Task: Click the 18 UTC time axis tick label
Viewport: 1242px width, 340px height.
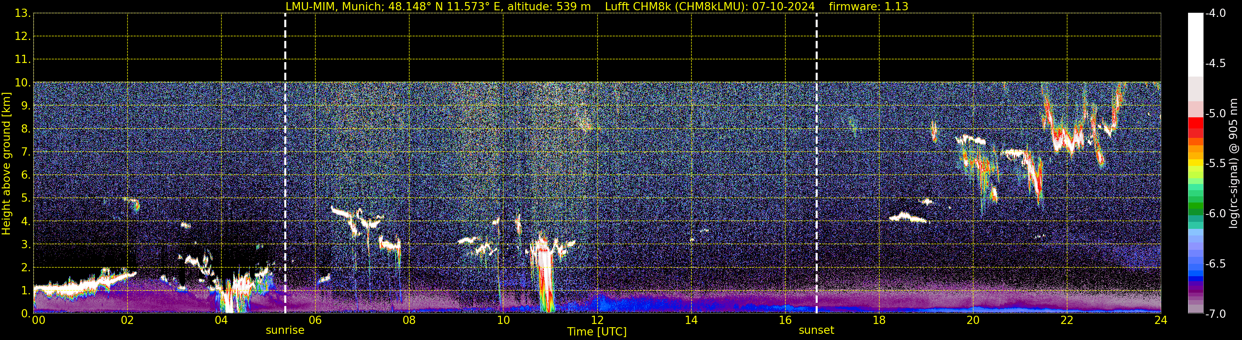Action: [879, 320]
